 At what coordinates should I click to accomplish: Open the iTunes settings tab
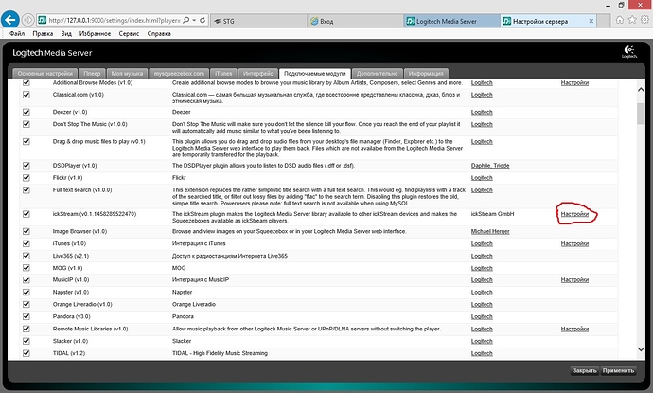click(223, 73)
